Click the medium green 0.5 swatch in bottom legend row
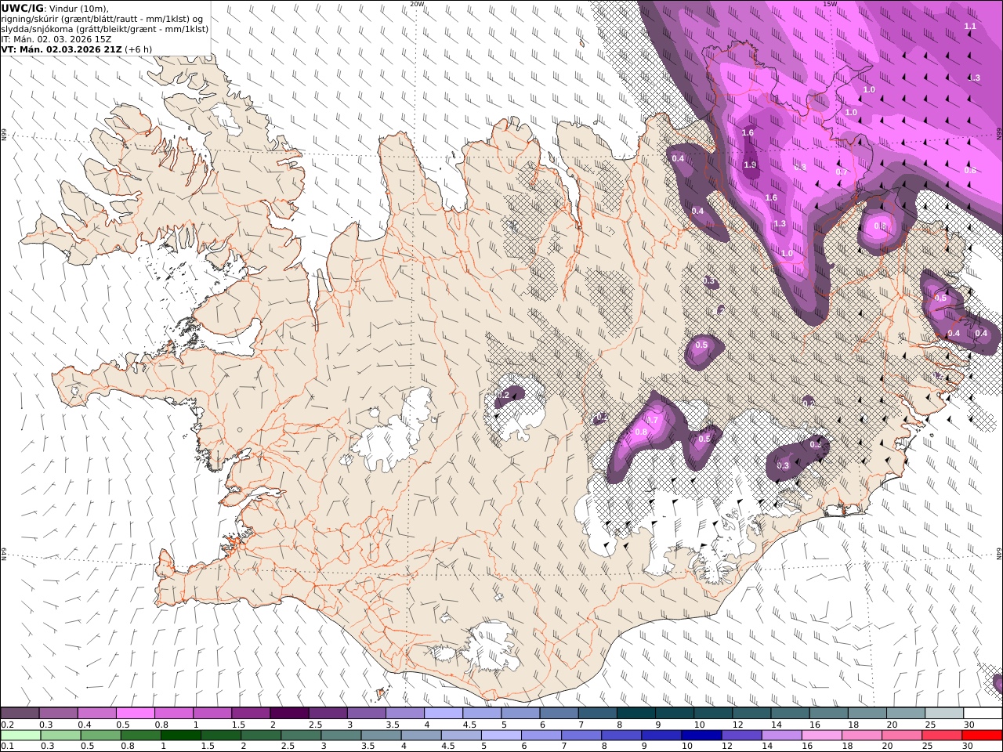 100,735
